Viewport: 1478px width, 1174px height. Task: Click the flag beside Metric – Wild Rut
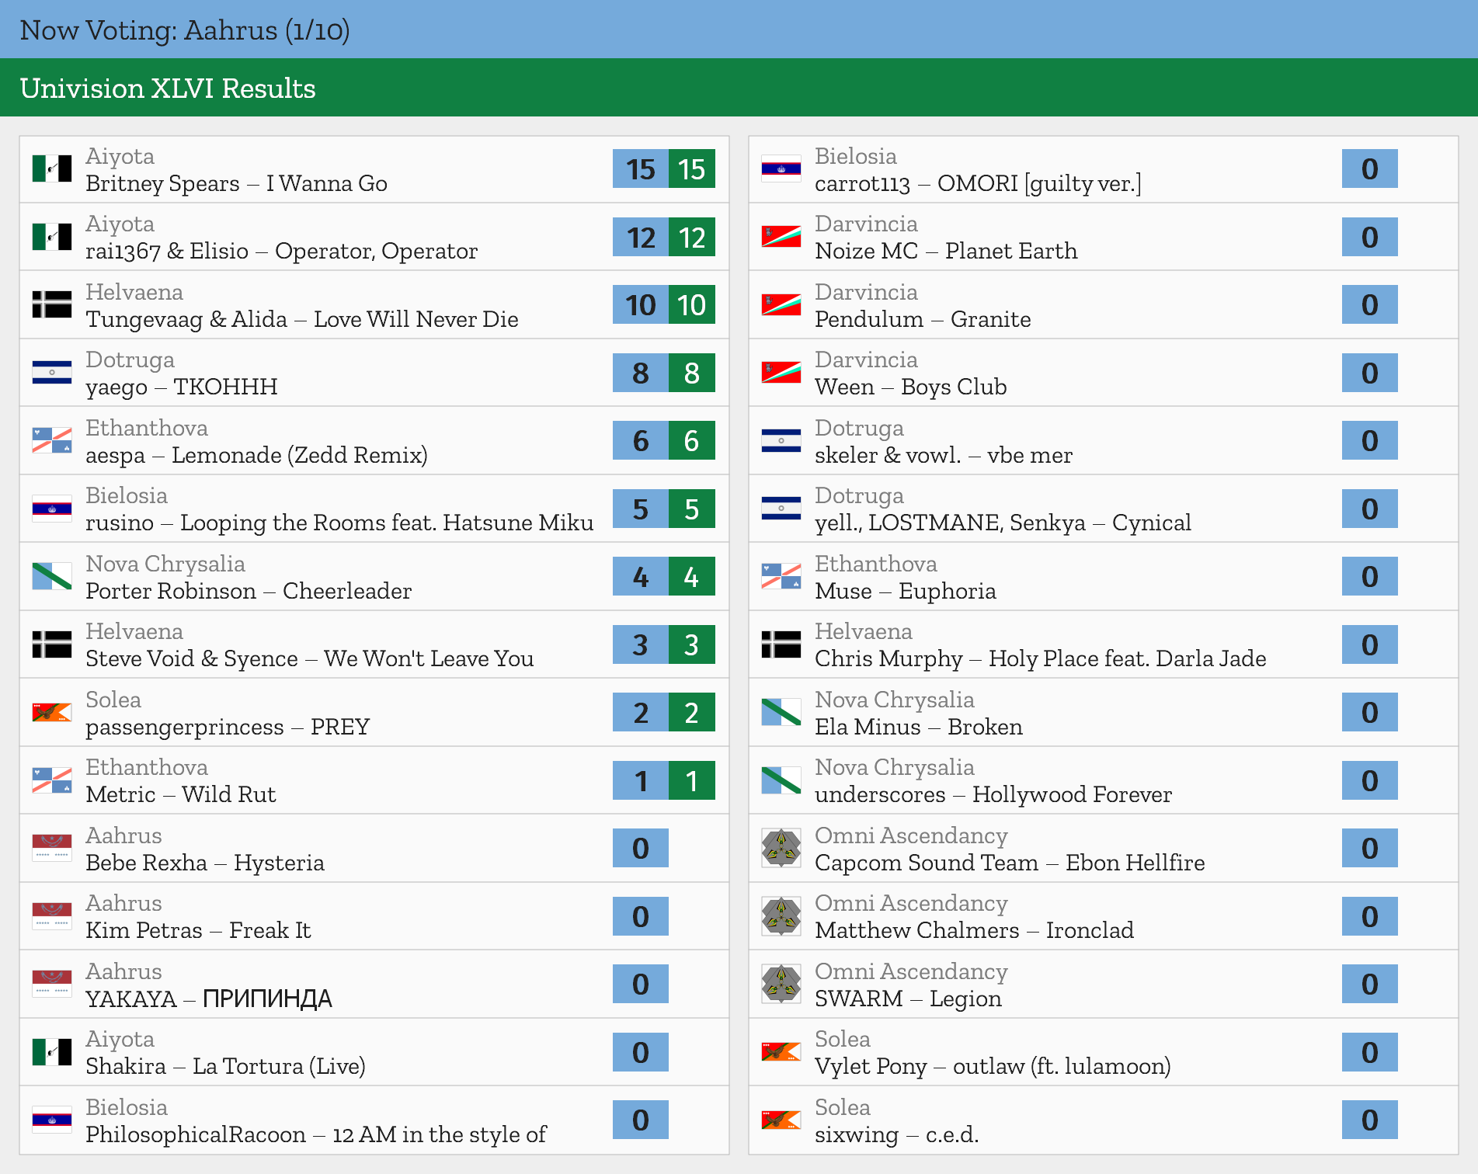pos(52,780)
